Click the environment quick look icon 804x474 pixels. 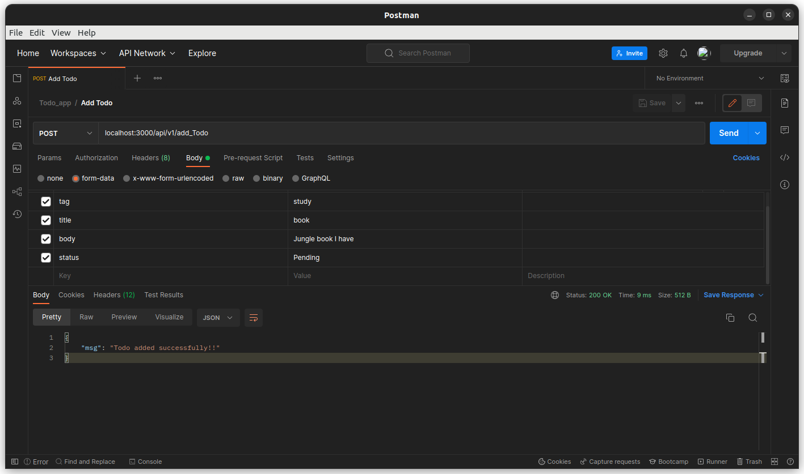pyautogui.click(x=785, y=78)
